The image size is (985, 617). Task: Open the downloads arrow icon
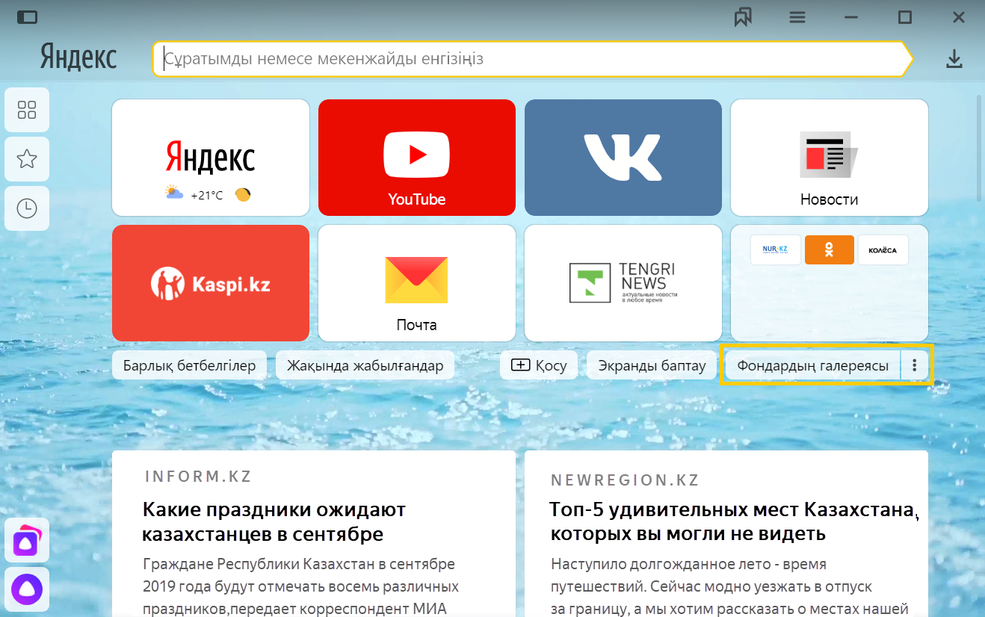(x=954, y=59)
